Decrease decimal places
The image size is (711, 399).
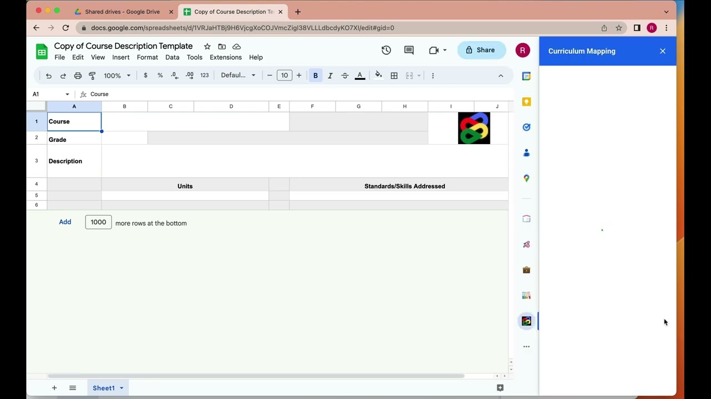pos(174,75)
